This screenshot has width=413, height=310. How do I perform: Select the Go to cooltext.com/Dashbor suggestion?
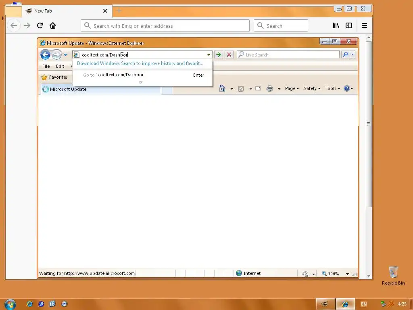[x=142, y=75]
